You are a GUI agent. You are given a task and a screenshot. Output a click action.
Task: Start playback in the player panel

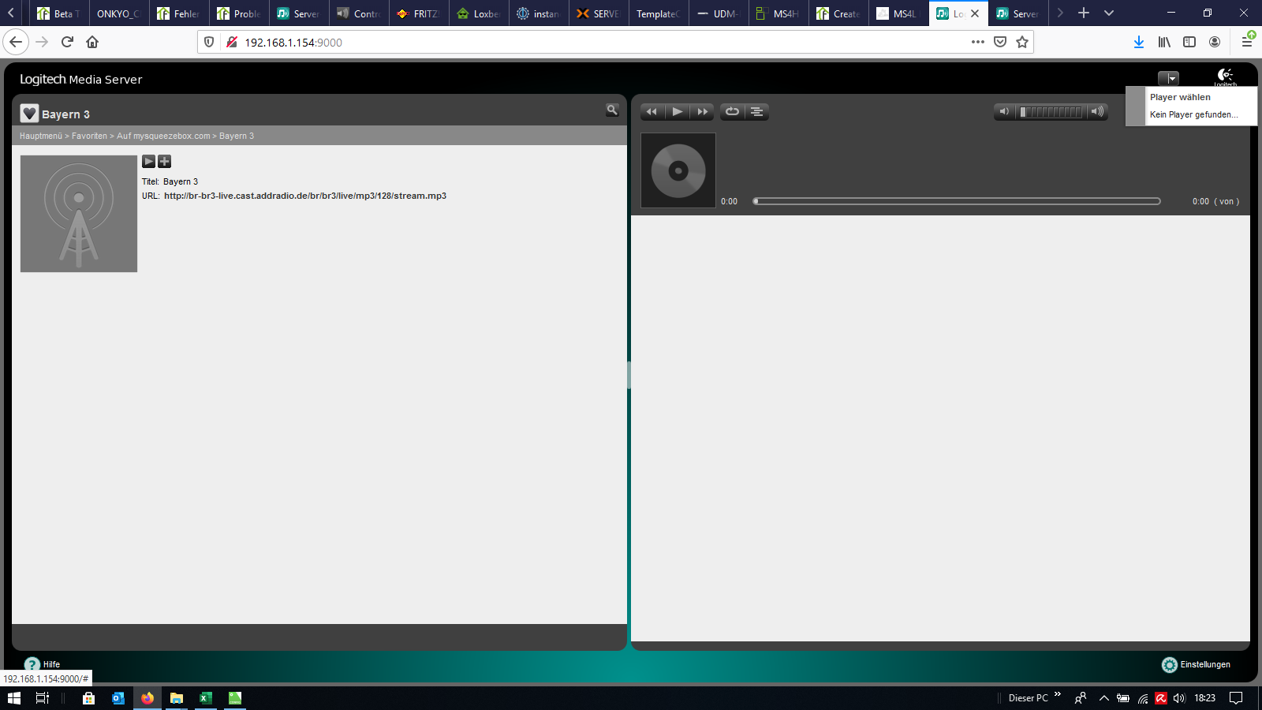point(678,112)
